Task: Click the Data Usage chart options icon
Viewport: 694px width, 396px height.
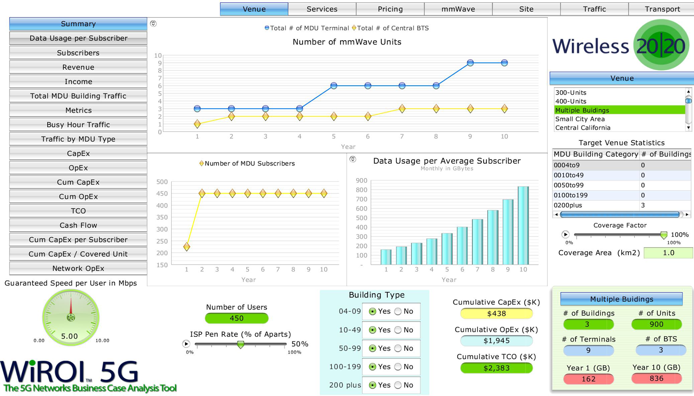Action: click(353, 159)
